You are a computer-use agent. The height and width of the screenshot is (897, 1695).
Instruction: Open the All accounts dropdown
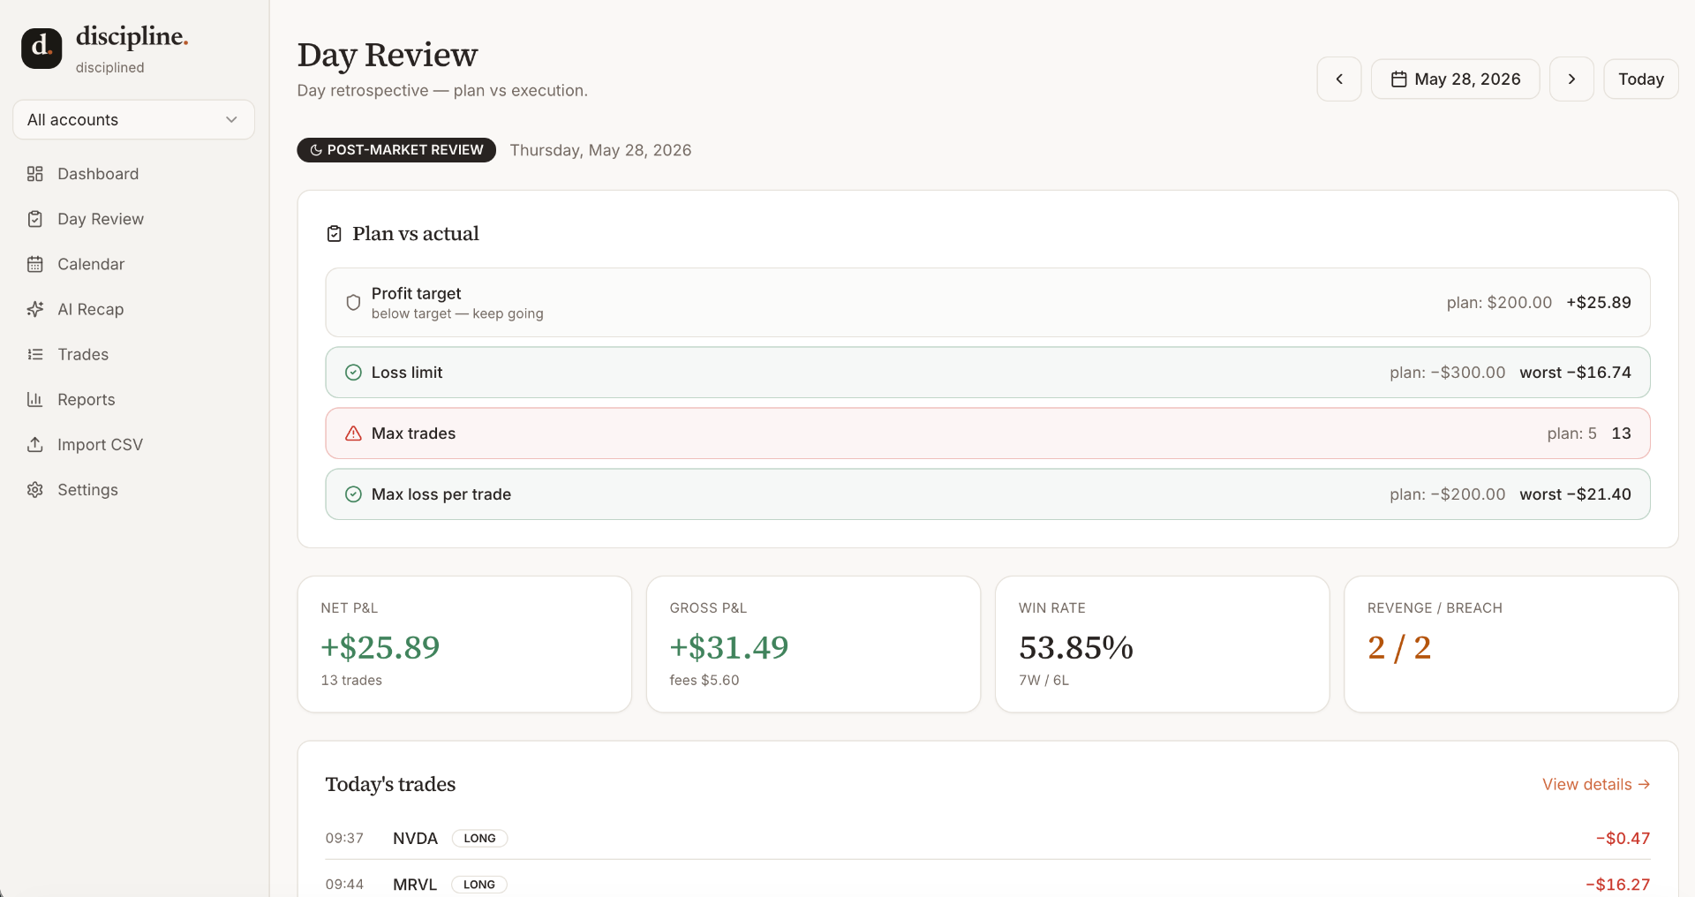coord(133,120)
